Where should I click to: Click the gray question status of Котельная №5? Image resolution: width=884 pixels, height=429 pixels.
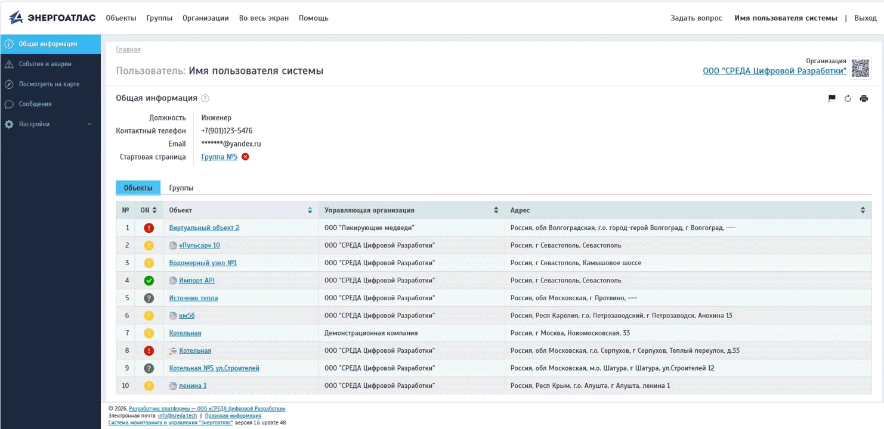click(x=149, y=368)
